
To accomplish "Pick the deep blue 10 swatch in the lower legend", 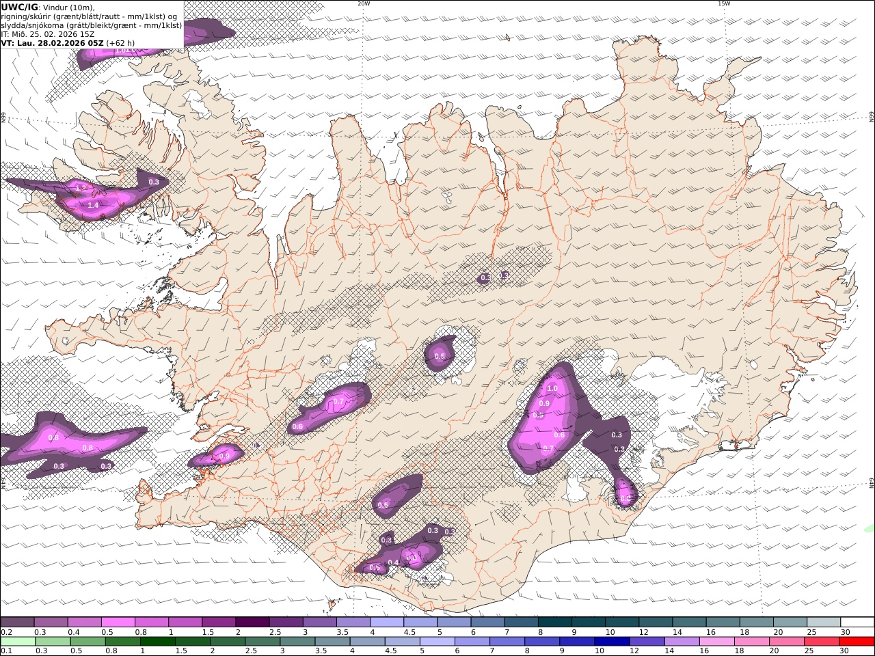I will click(x=611, y=642).
